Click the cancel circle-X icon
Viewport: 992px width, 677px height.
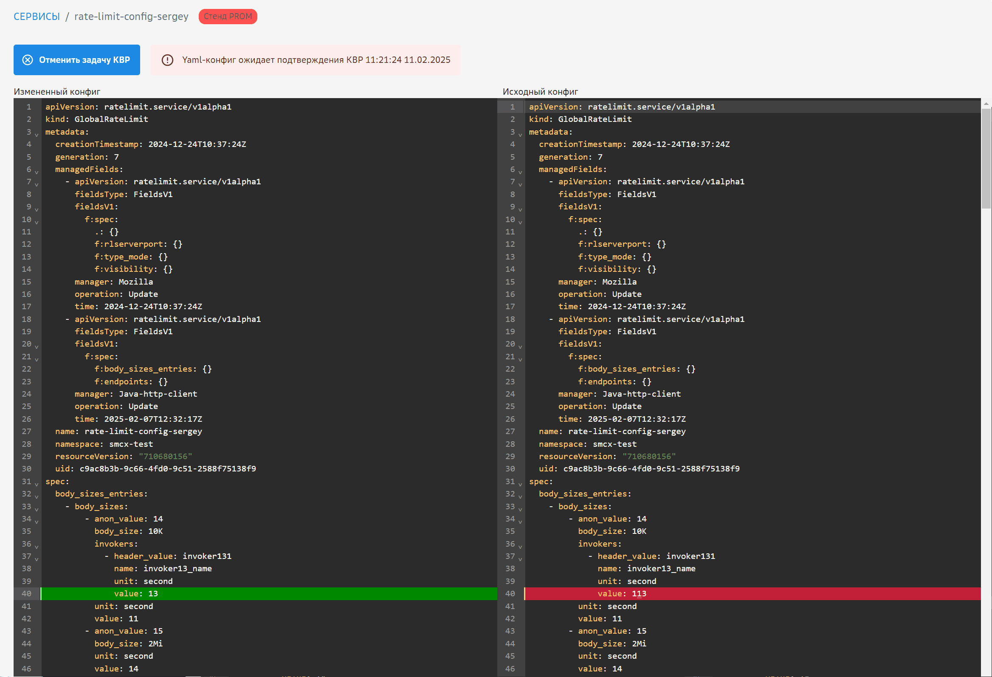click(x=27, y=60)
